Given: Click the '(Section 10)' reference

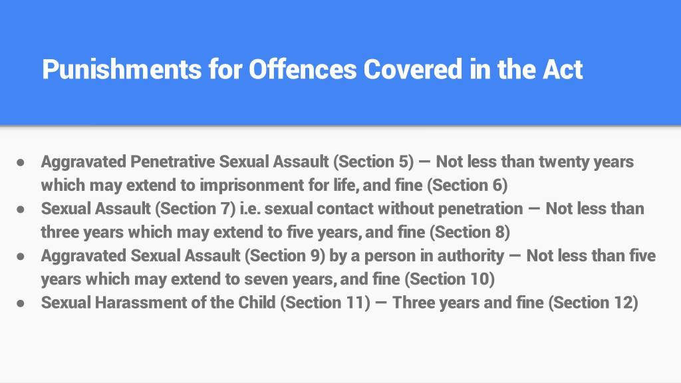Looking at the screenshot, I should coord(450,279).
